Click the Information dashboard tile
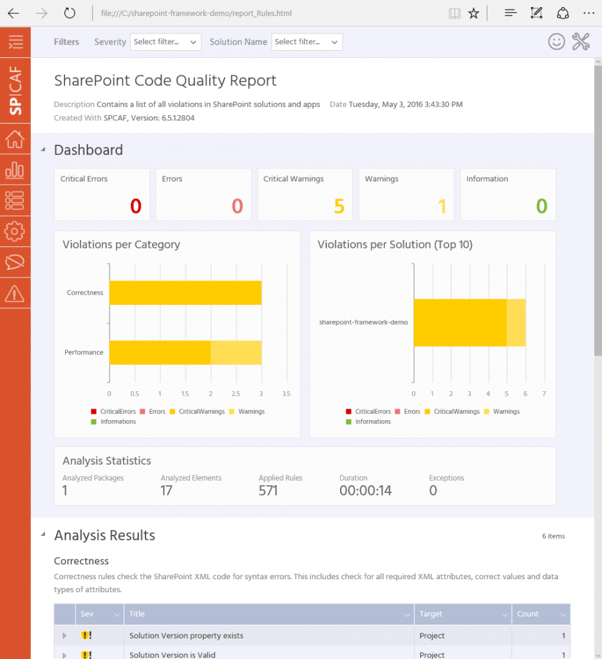This screenshot has width=602, height=659. tap(508, 194)
